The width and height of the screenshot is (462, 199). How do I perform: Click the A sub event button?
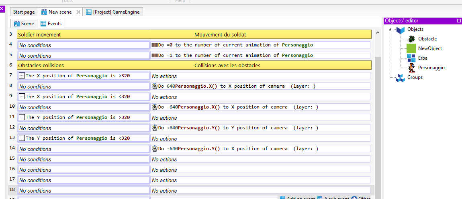pos(333,198)
